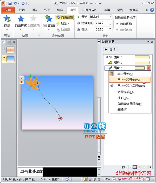
Task: Click the Undo arrow icon
Action: pos(15,3)
